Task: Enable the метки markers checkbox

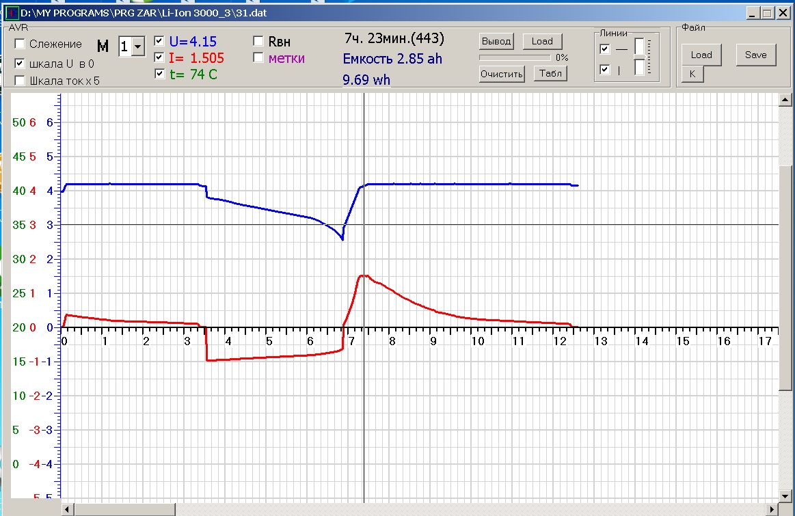Action: [258, 58]
